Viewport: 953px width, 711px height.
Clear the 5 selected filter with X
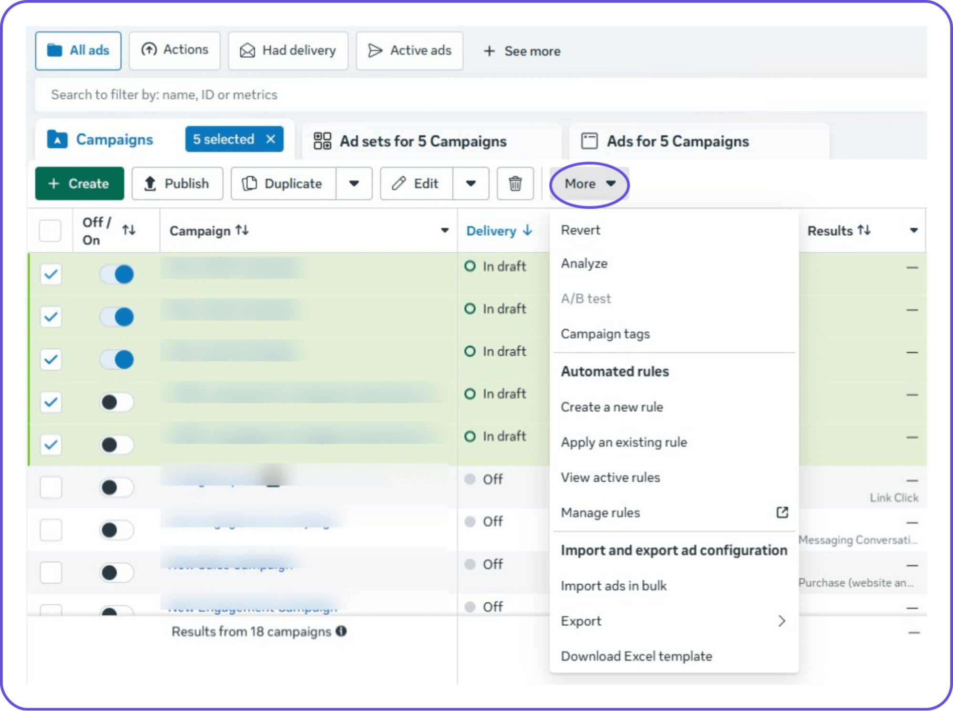pos(271,139)
